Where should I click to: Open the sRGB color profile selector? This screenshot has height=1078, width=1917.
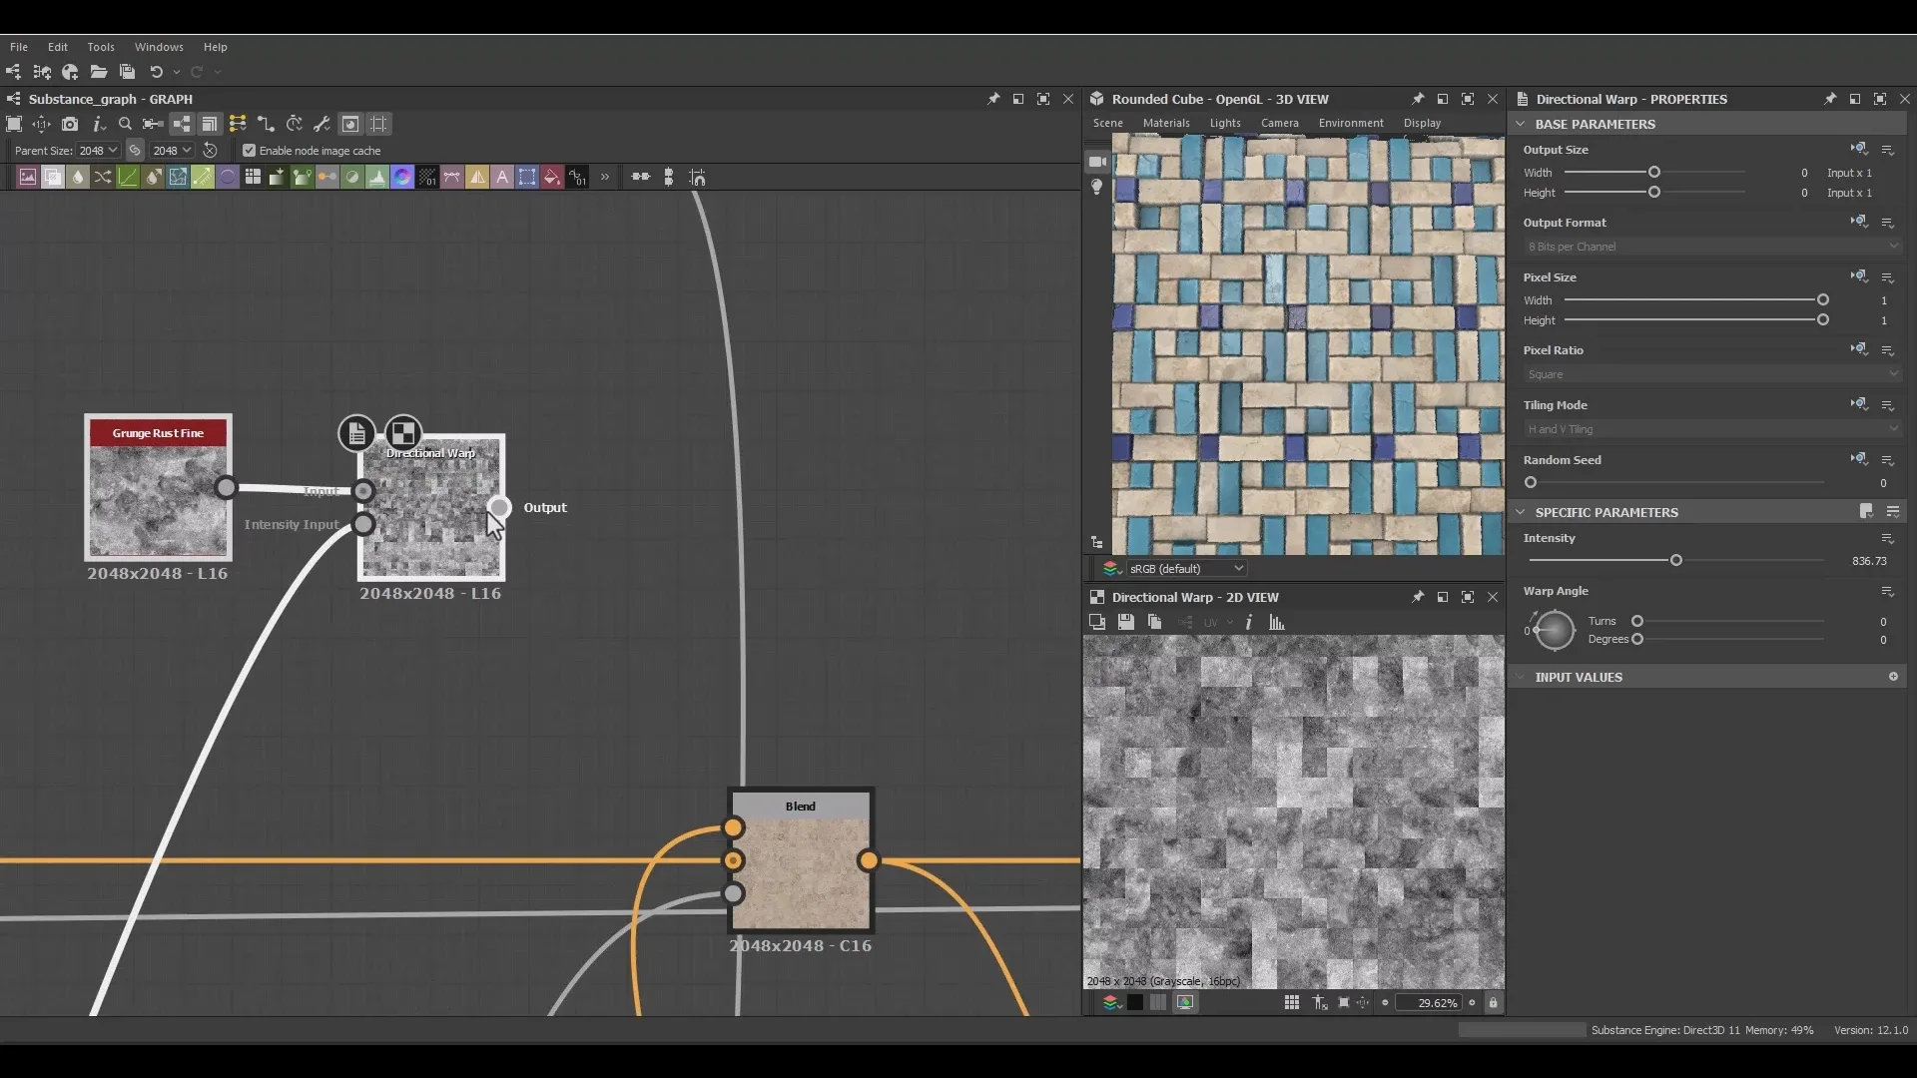pos(1186,568)
